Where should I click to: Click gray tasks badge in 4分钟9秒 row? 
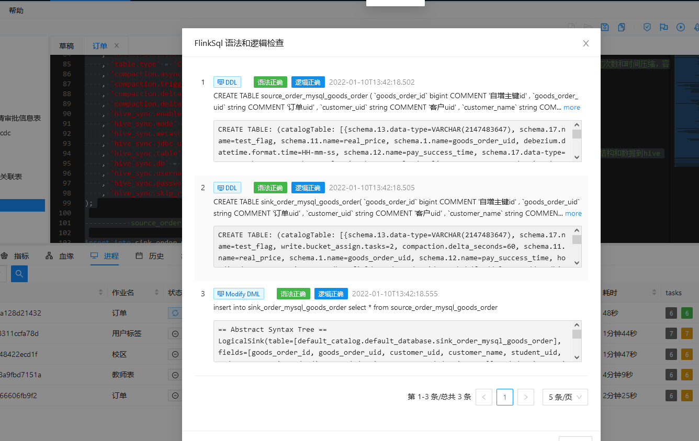(x=671, y=375)
